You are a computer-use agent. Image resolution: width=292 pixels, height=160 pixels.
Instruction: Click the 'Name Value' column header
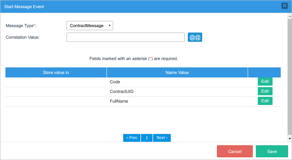(177, 72)
